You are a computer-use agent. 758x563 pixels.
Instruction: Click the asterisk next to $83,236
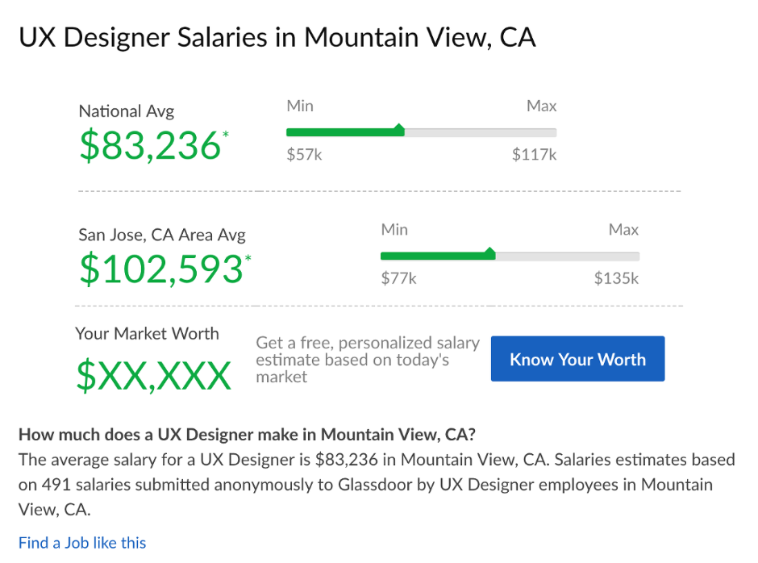225,135
